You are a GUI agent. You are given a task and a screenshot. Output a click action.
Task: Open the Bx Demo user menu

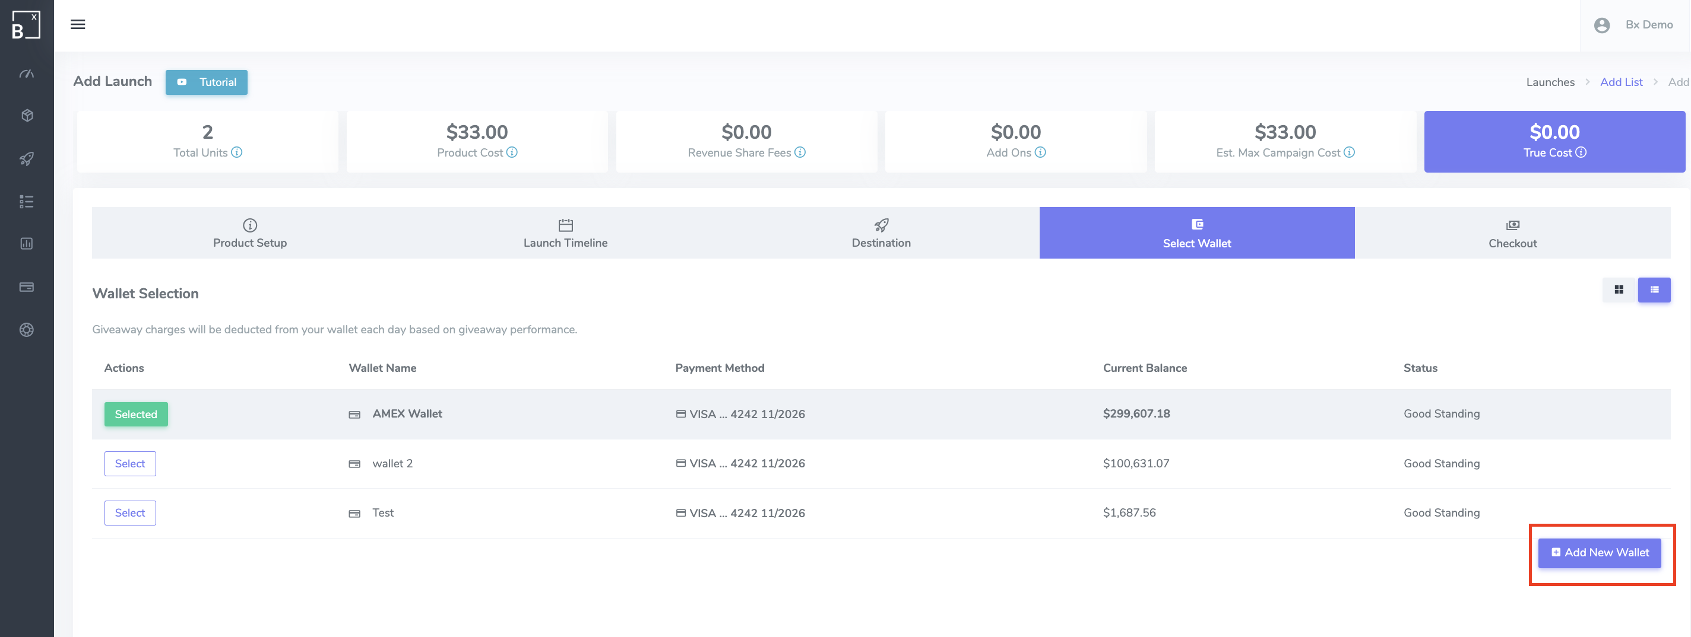click(1634, 25)
